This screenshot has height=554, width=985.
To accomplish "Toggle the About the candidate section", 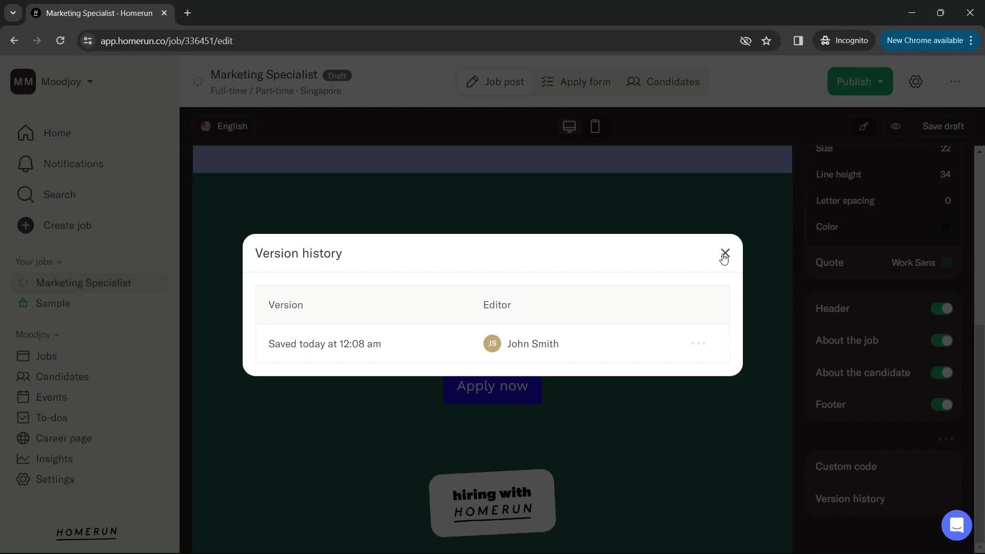I will click(944, 373).
